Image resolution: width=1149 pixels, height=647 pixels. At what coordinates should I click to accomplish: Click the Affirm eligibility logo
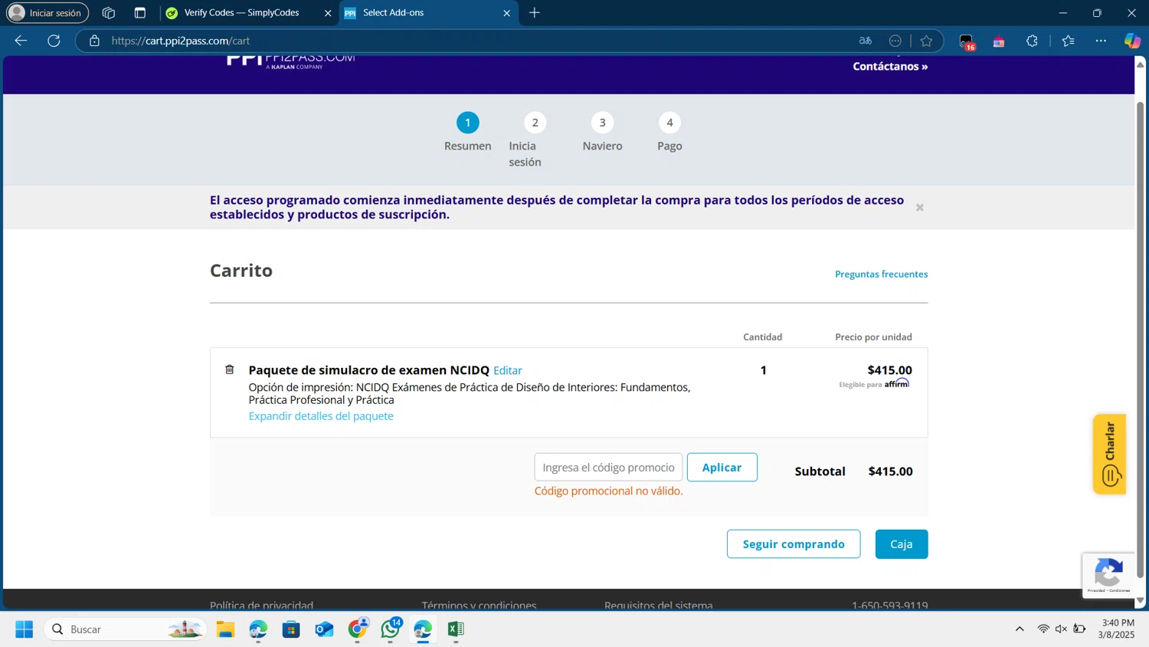tap(897, 383)
